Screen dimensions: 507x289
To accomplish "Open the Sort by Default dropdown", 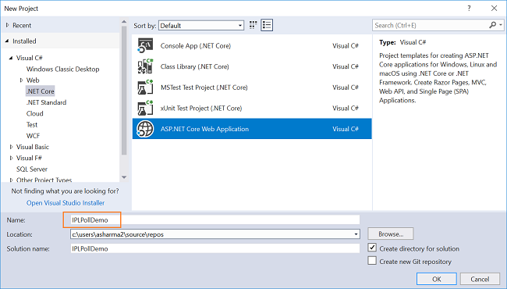I will pyautogui.click(x=201, y=26).
